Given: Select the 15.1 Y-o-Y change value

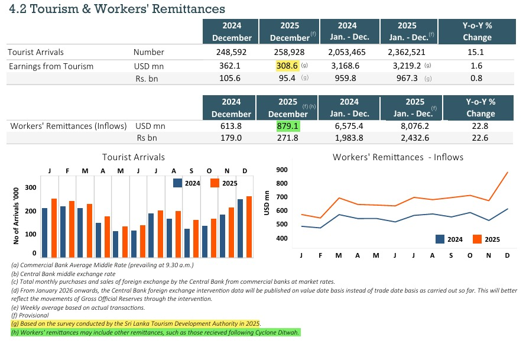Looking at the screenshot, I should pyautogui.click(x=478, y=53).
